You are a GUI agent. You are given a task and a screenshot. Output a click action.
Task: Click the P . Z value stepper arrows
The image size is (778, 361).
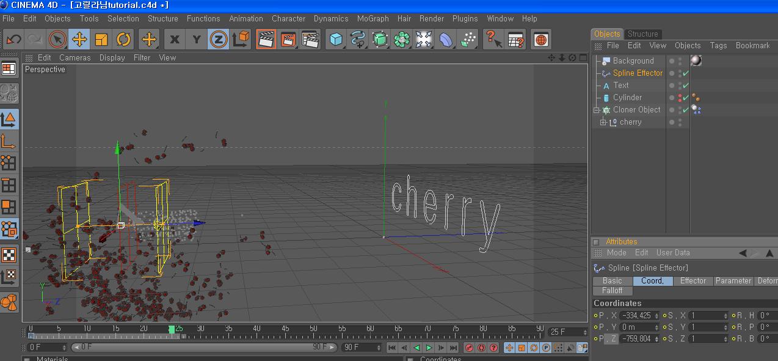[656, 339]
